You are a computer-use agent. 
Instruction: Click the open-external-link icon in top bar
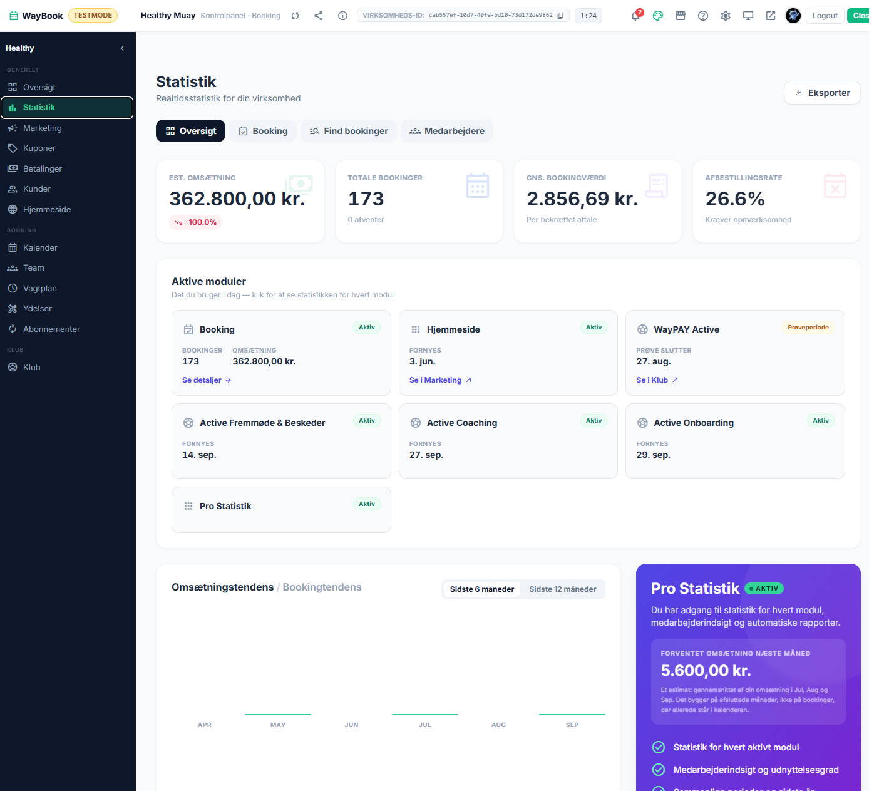tap(771, 16)
